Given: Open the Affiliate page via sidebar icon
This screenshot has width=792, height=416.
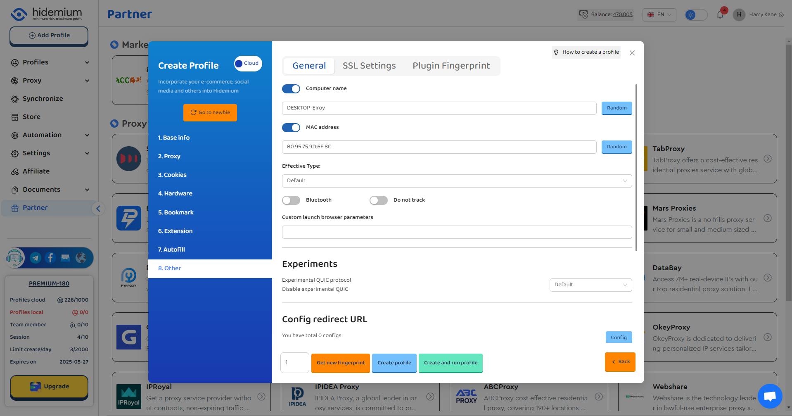Looking at the screenshot, I should 35,171.
